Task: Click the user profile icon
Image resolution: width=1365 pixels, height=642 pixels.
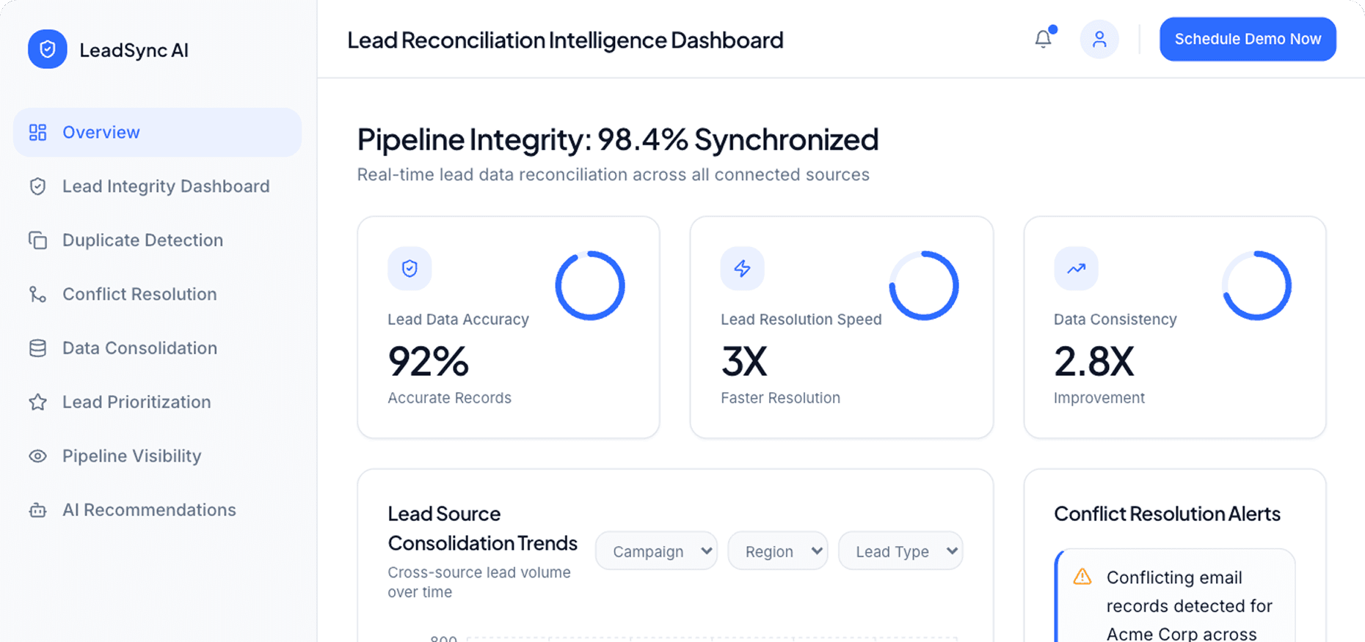Action: [x=1099, y=39]
